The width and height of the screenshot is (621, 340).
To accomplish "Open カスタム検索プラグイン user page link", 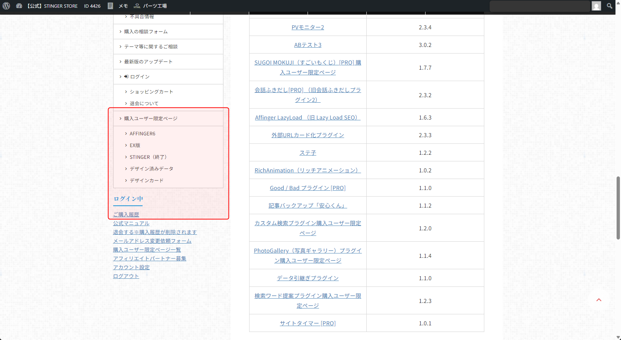I will click(x=308, y=228).
